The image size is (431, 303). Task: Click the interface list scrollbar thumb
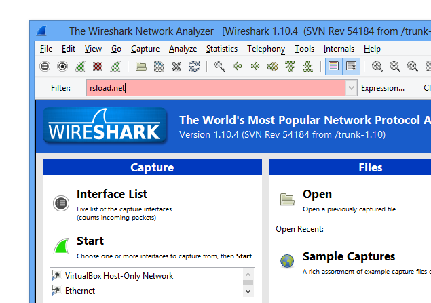click(x=248, y=283)
